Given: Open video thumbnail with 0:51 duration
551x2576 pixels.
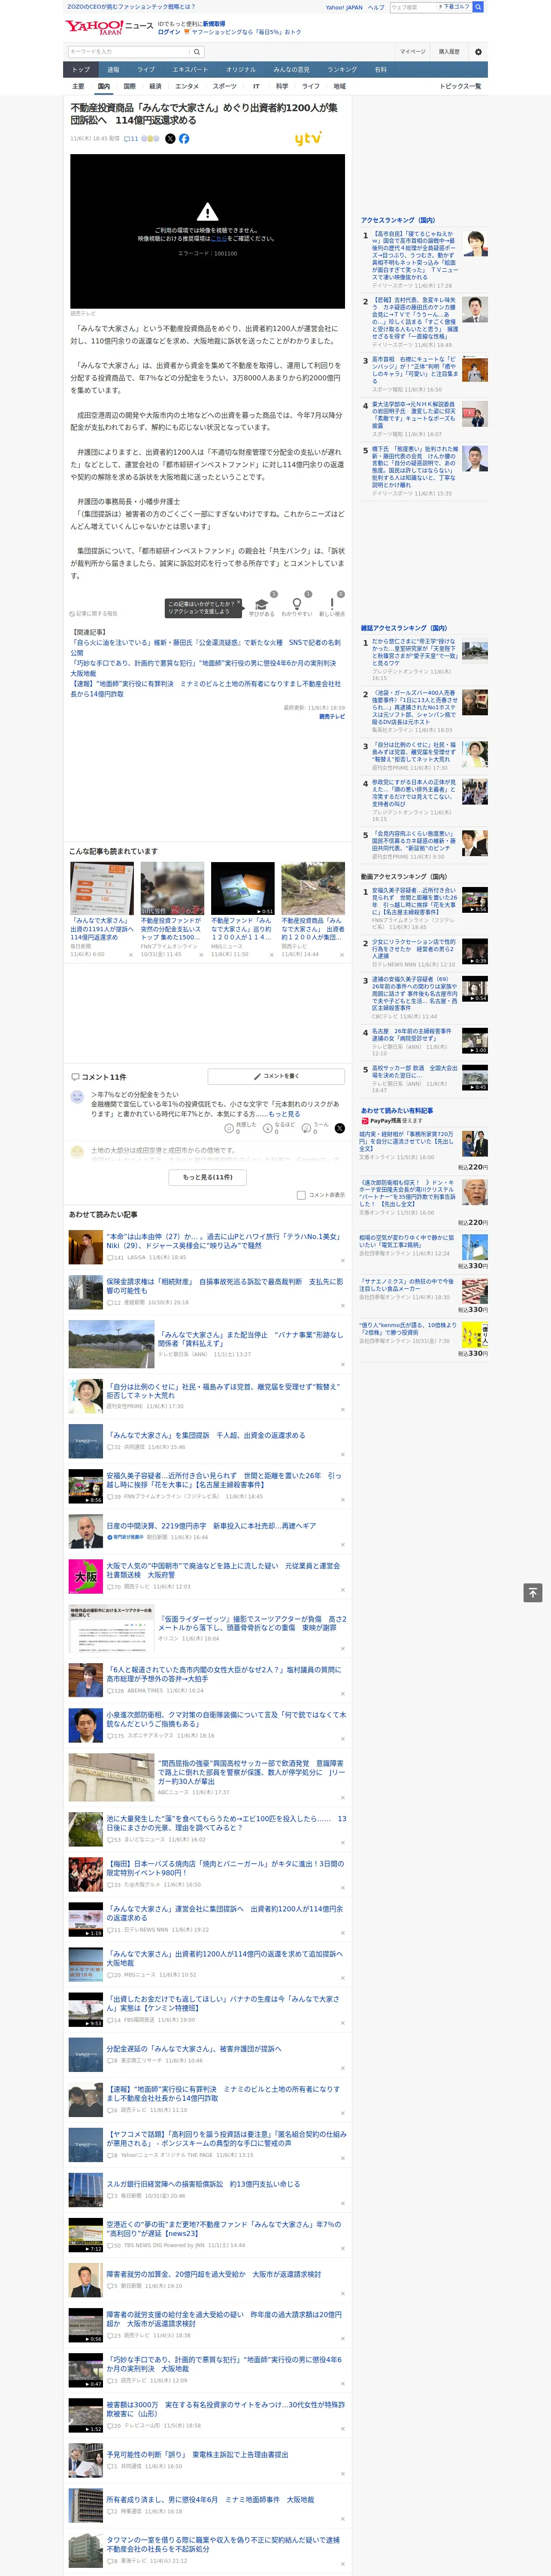Looking at the screenshot, I should click(x=242, y=889).
